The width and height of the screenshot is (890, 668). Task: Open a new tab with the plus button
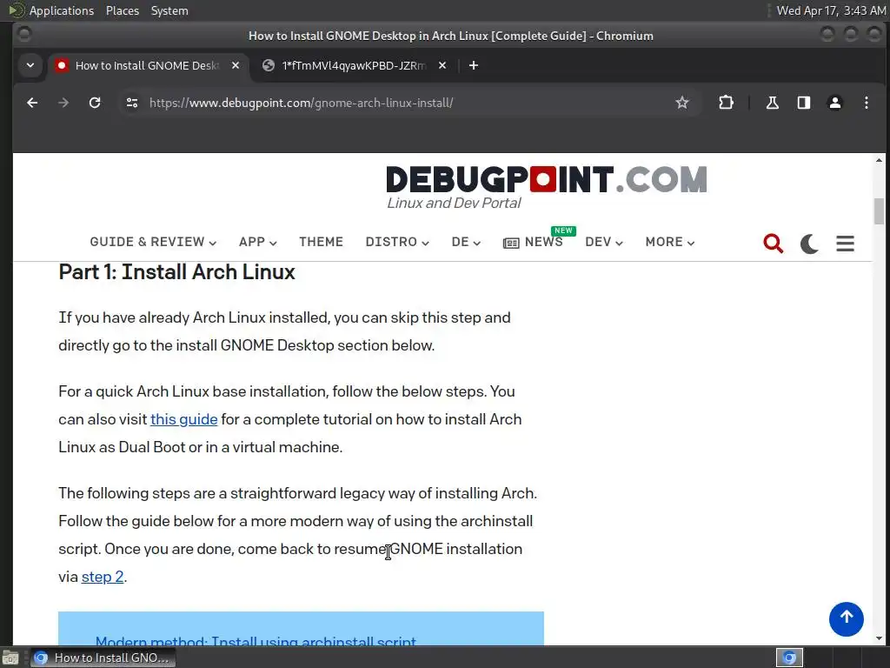pyautogui.click(x=474, y=66)
